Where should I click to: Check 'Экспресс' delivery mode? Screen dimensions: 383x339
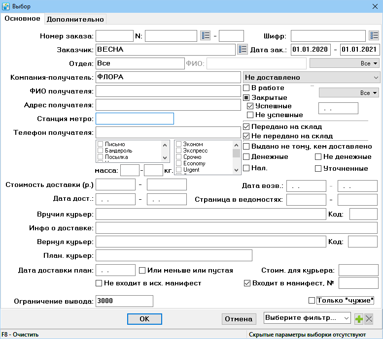pyautogui.click(x=178, y=150)
